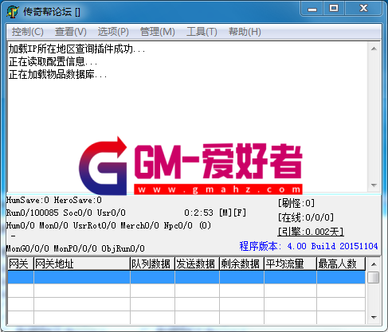Click log line 正在读取配置信息
The width and height of the screenshot is (388, 332).
click(53, 61)
